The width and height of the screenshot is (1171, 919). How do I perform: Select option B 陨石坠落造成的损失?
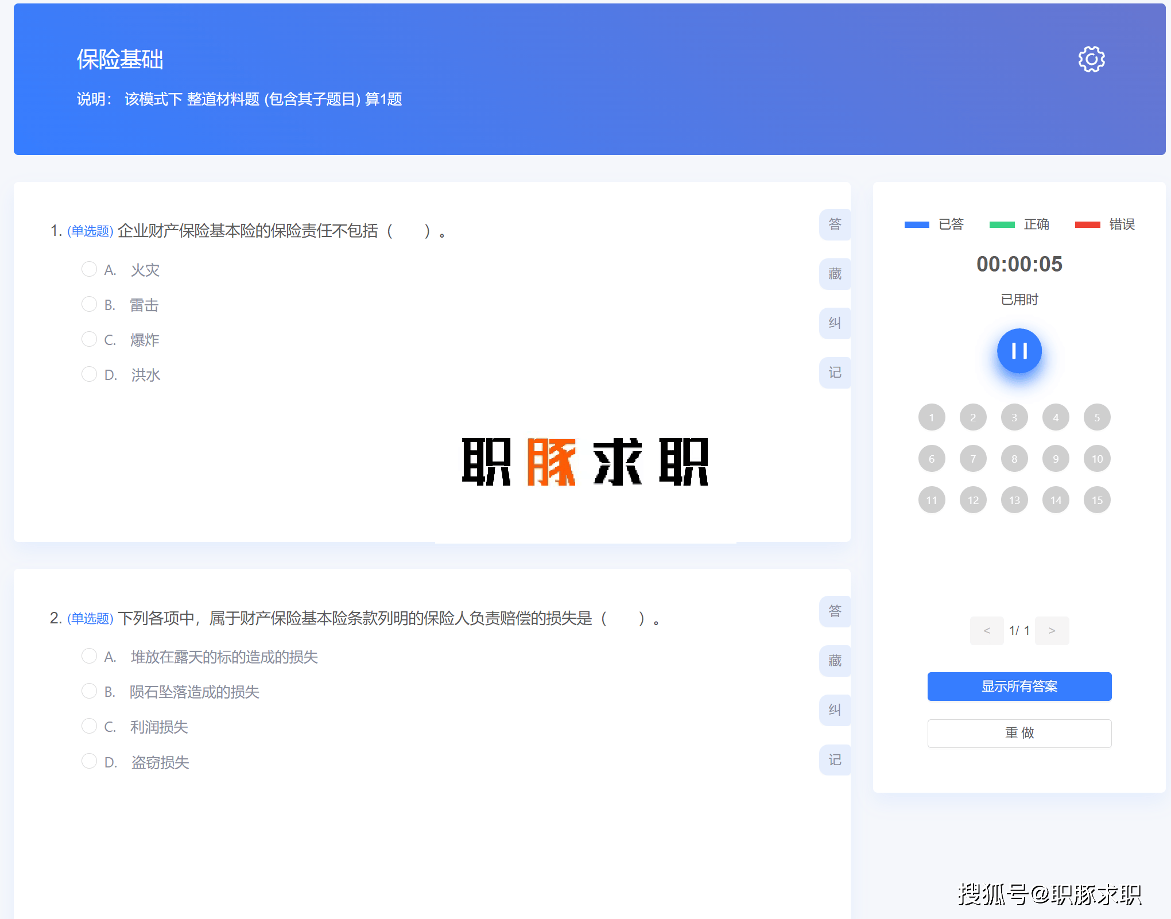pos(89,691)
